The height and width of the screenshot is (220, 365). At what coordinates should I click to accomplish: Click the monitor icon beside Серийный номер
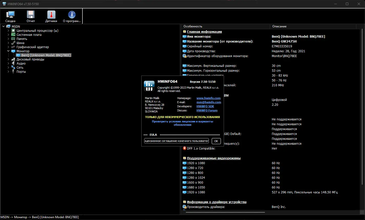185,46
